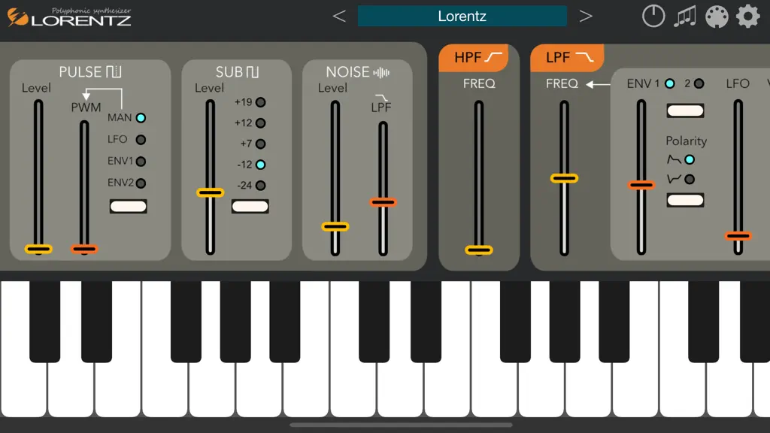Select the +12 sub octave option
770x433 pixels.
pos(261,123)
